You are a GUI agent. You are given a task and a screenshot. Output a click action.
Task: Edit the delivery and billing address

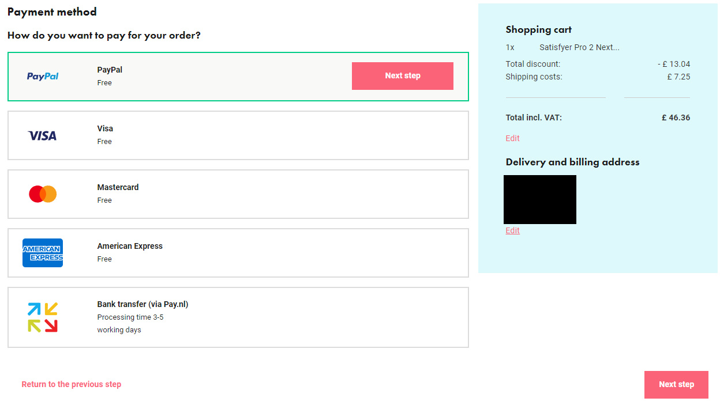(513, 230)
